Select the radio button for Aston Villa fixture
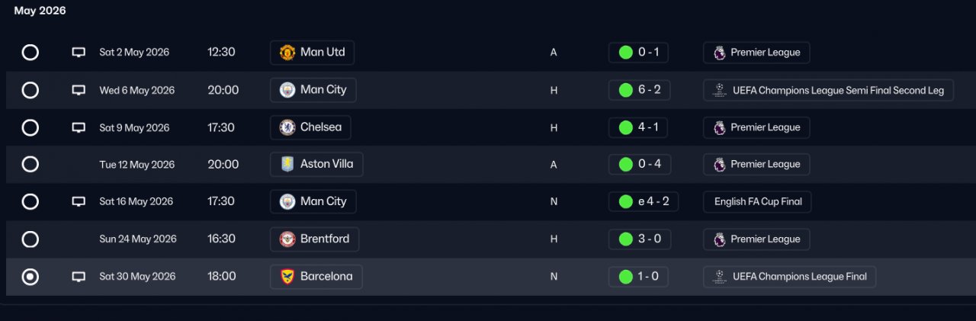The height and width of the screenshot is (321, 976). coord(30,165)
